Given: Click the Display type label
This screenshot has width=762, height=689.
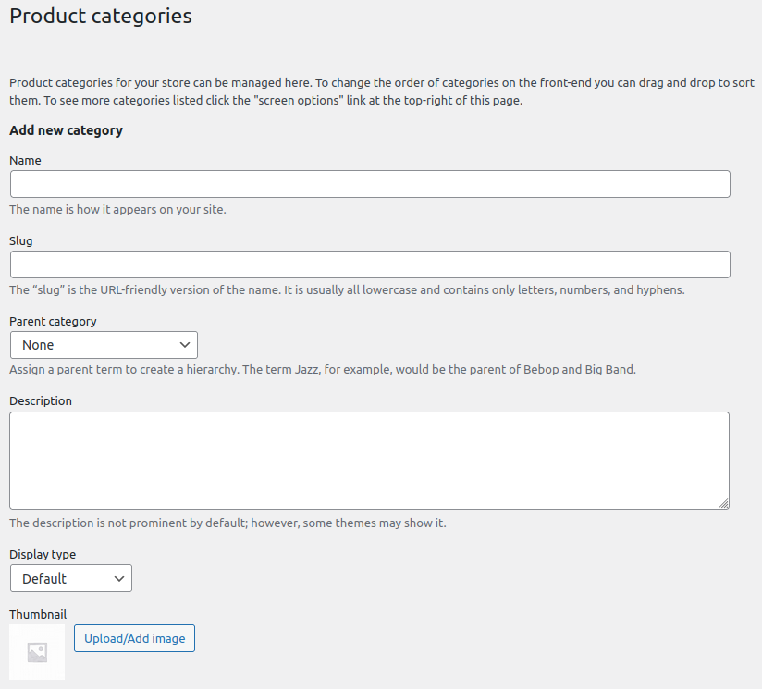Looking at the screenshot, I should [43, 554].
